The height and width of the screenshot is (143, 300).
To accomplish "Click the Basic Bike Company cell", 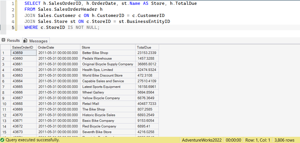I will click(x=108, y=121).
